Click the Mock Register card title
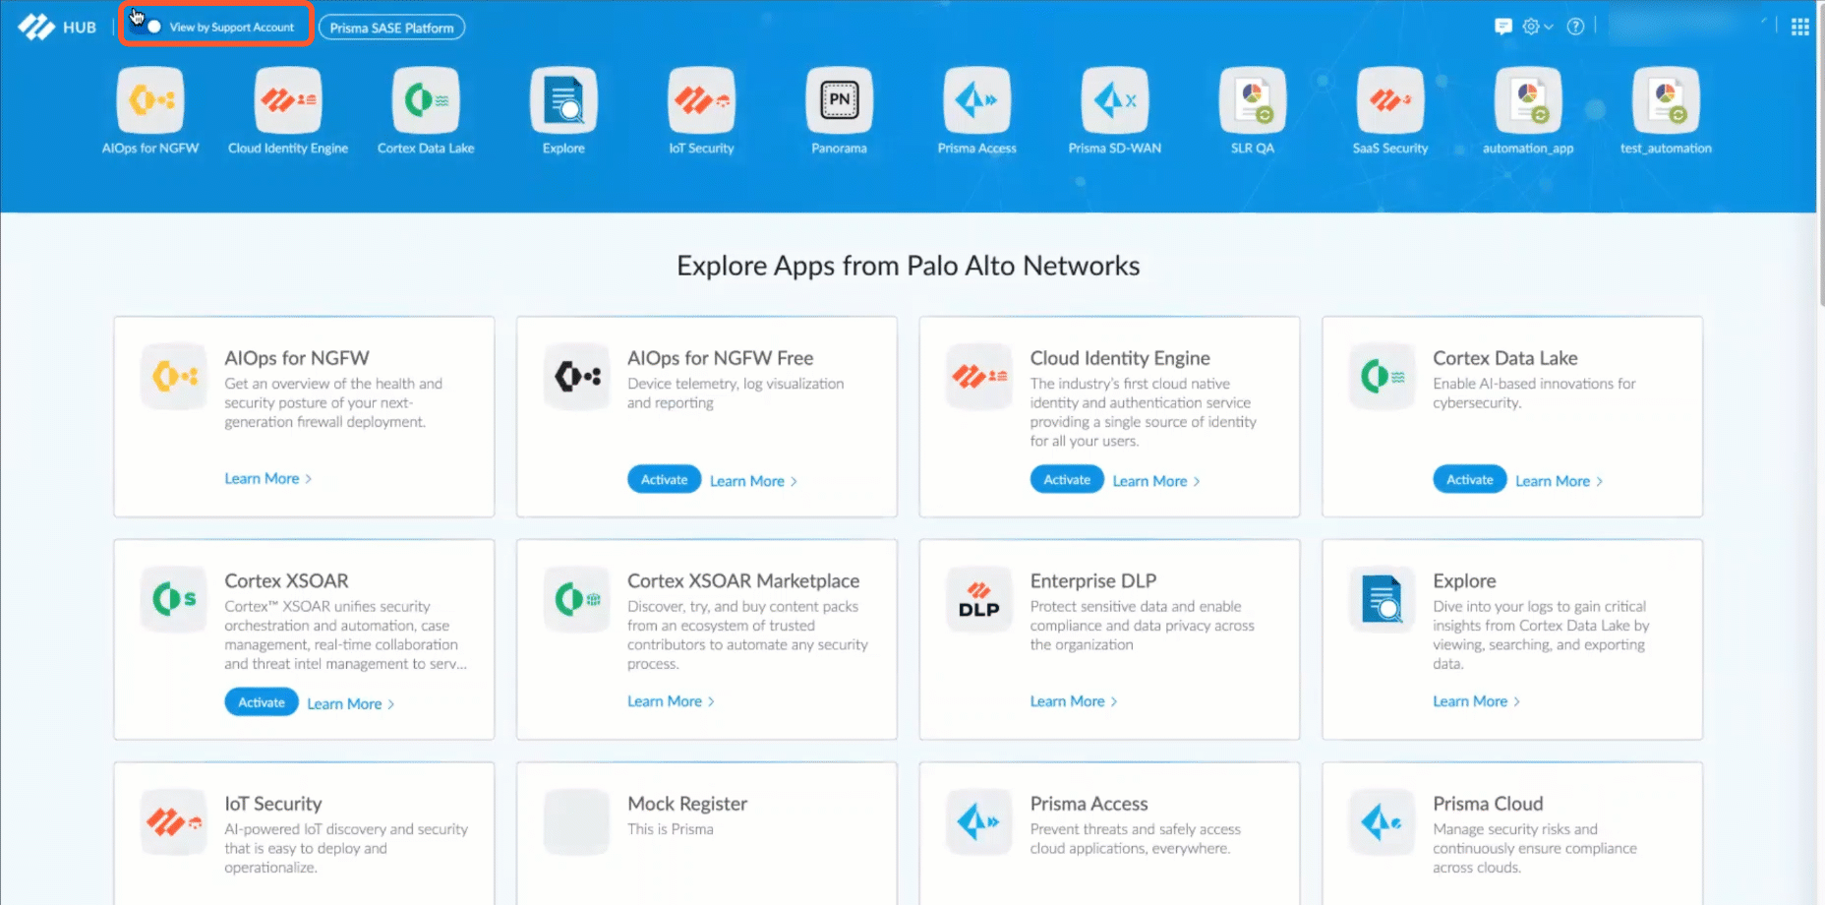The height and width of the screenshot is (905, 1825). 687,804
